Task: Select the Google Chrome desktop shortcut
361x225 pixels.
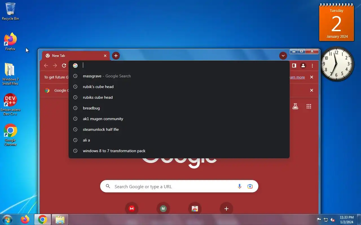Action: point(10,135)
